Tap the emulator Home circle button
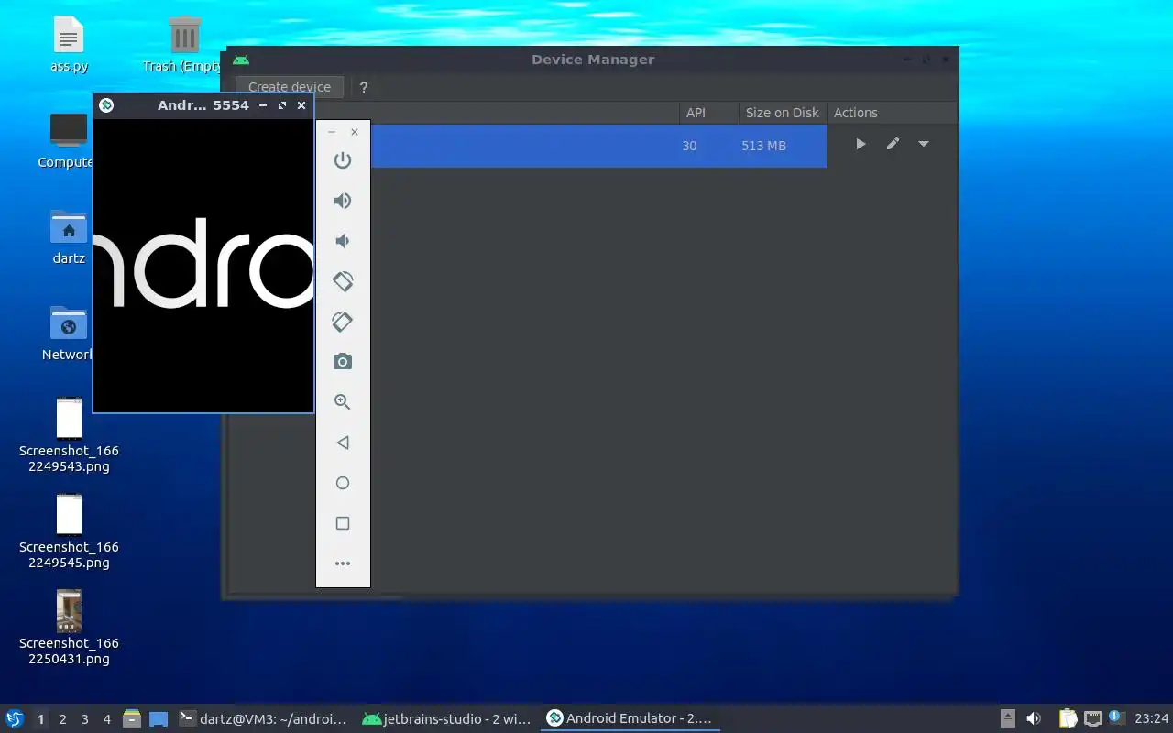The height and width of the screenshot is (733, 1173). point(343,483)
